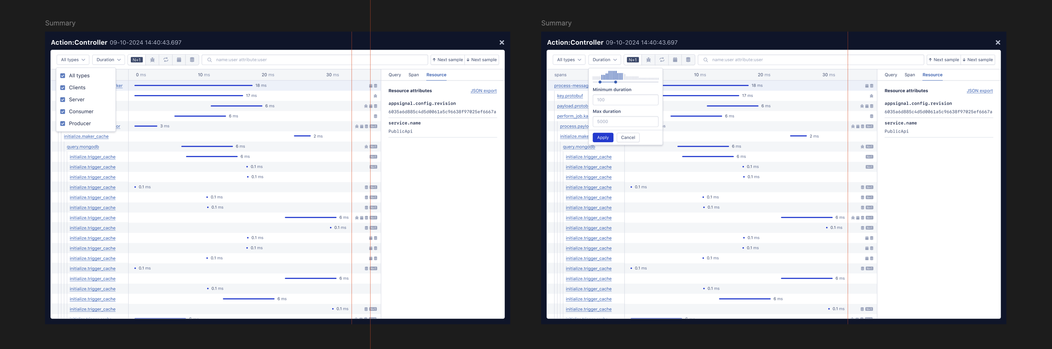Toggle the N+1 filter in the left panel toolbar
The height and width of the screenshot is (349, 1052).
[137, 60]
